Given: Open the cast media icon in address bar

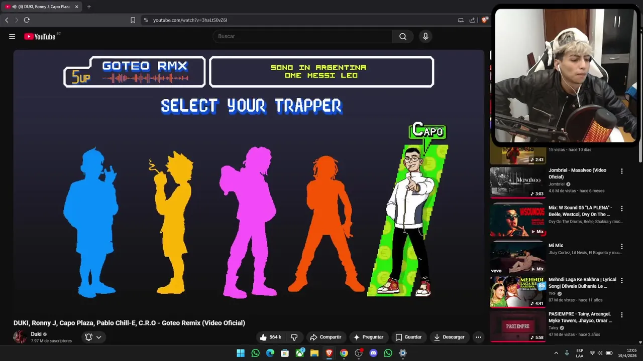Looking at the screenshot, I should click(461, 20).
